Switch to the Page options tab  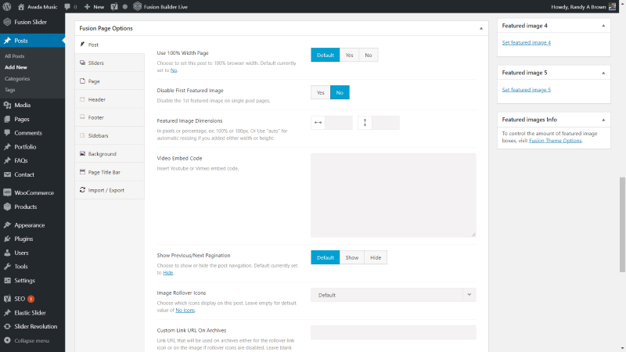[110, 81]
